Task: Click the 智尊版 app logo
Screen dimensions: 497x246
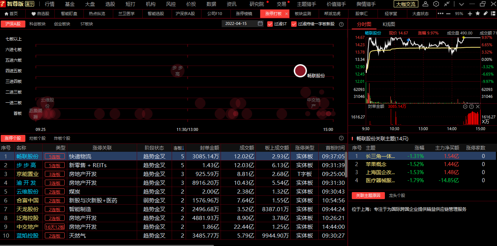Action: [x=12, y=4]
